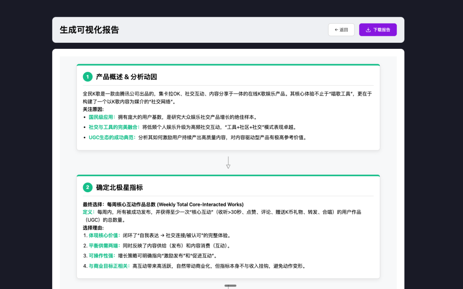Click the 确定北极星指标 heading
Image resolution: width=463 pixels, height=289 pixels.
(x=119, y=187)
